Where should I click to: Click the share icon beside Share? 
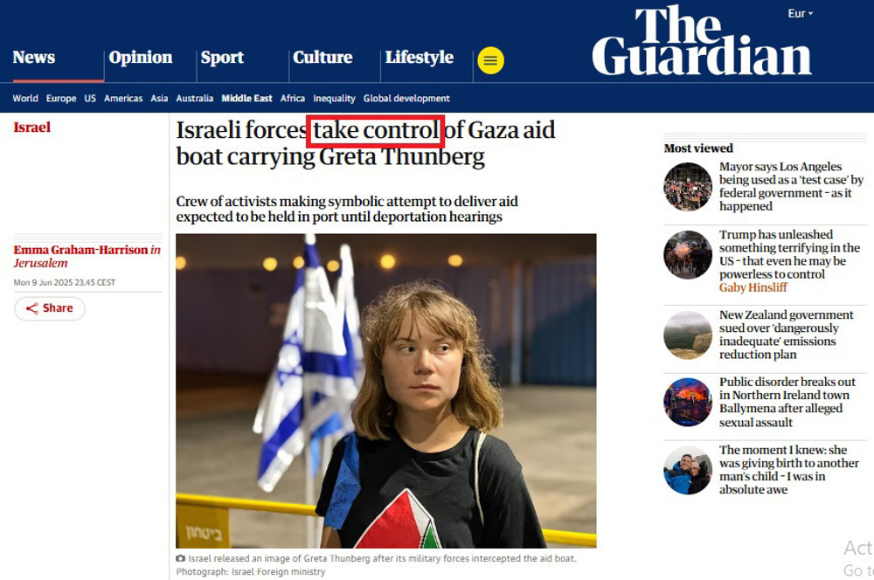(x=31, y=308)
